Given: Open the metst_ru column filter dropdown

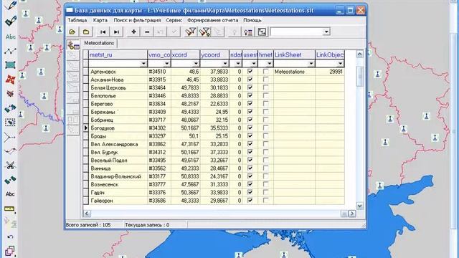Looking at the screenshot, I should pyautogui.click(x=143, y=64).
